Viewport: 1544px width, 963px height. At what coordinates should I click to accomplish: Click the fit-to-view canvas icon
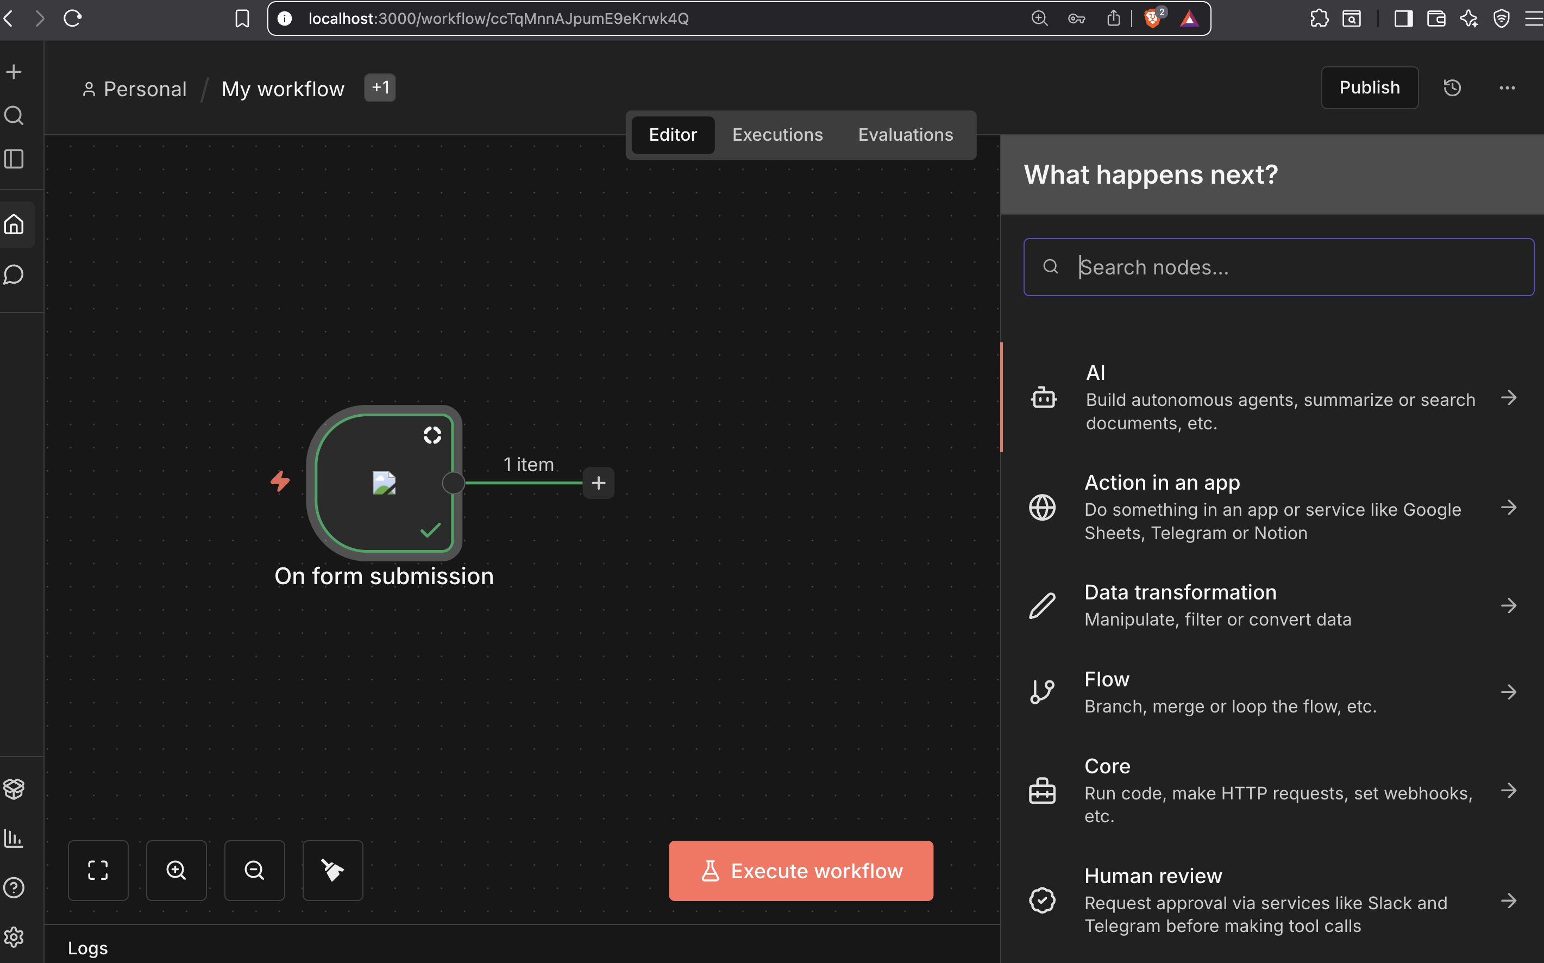98,870
